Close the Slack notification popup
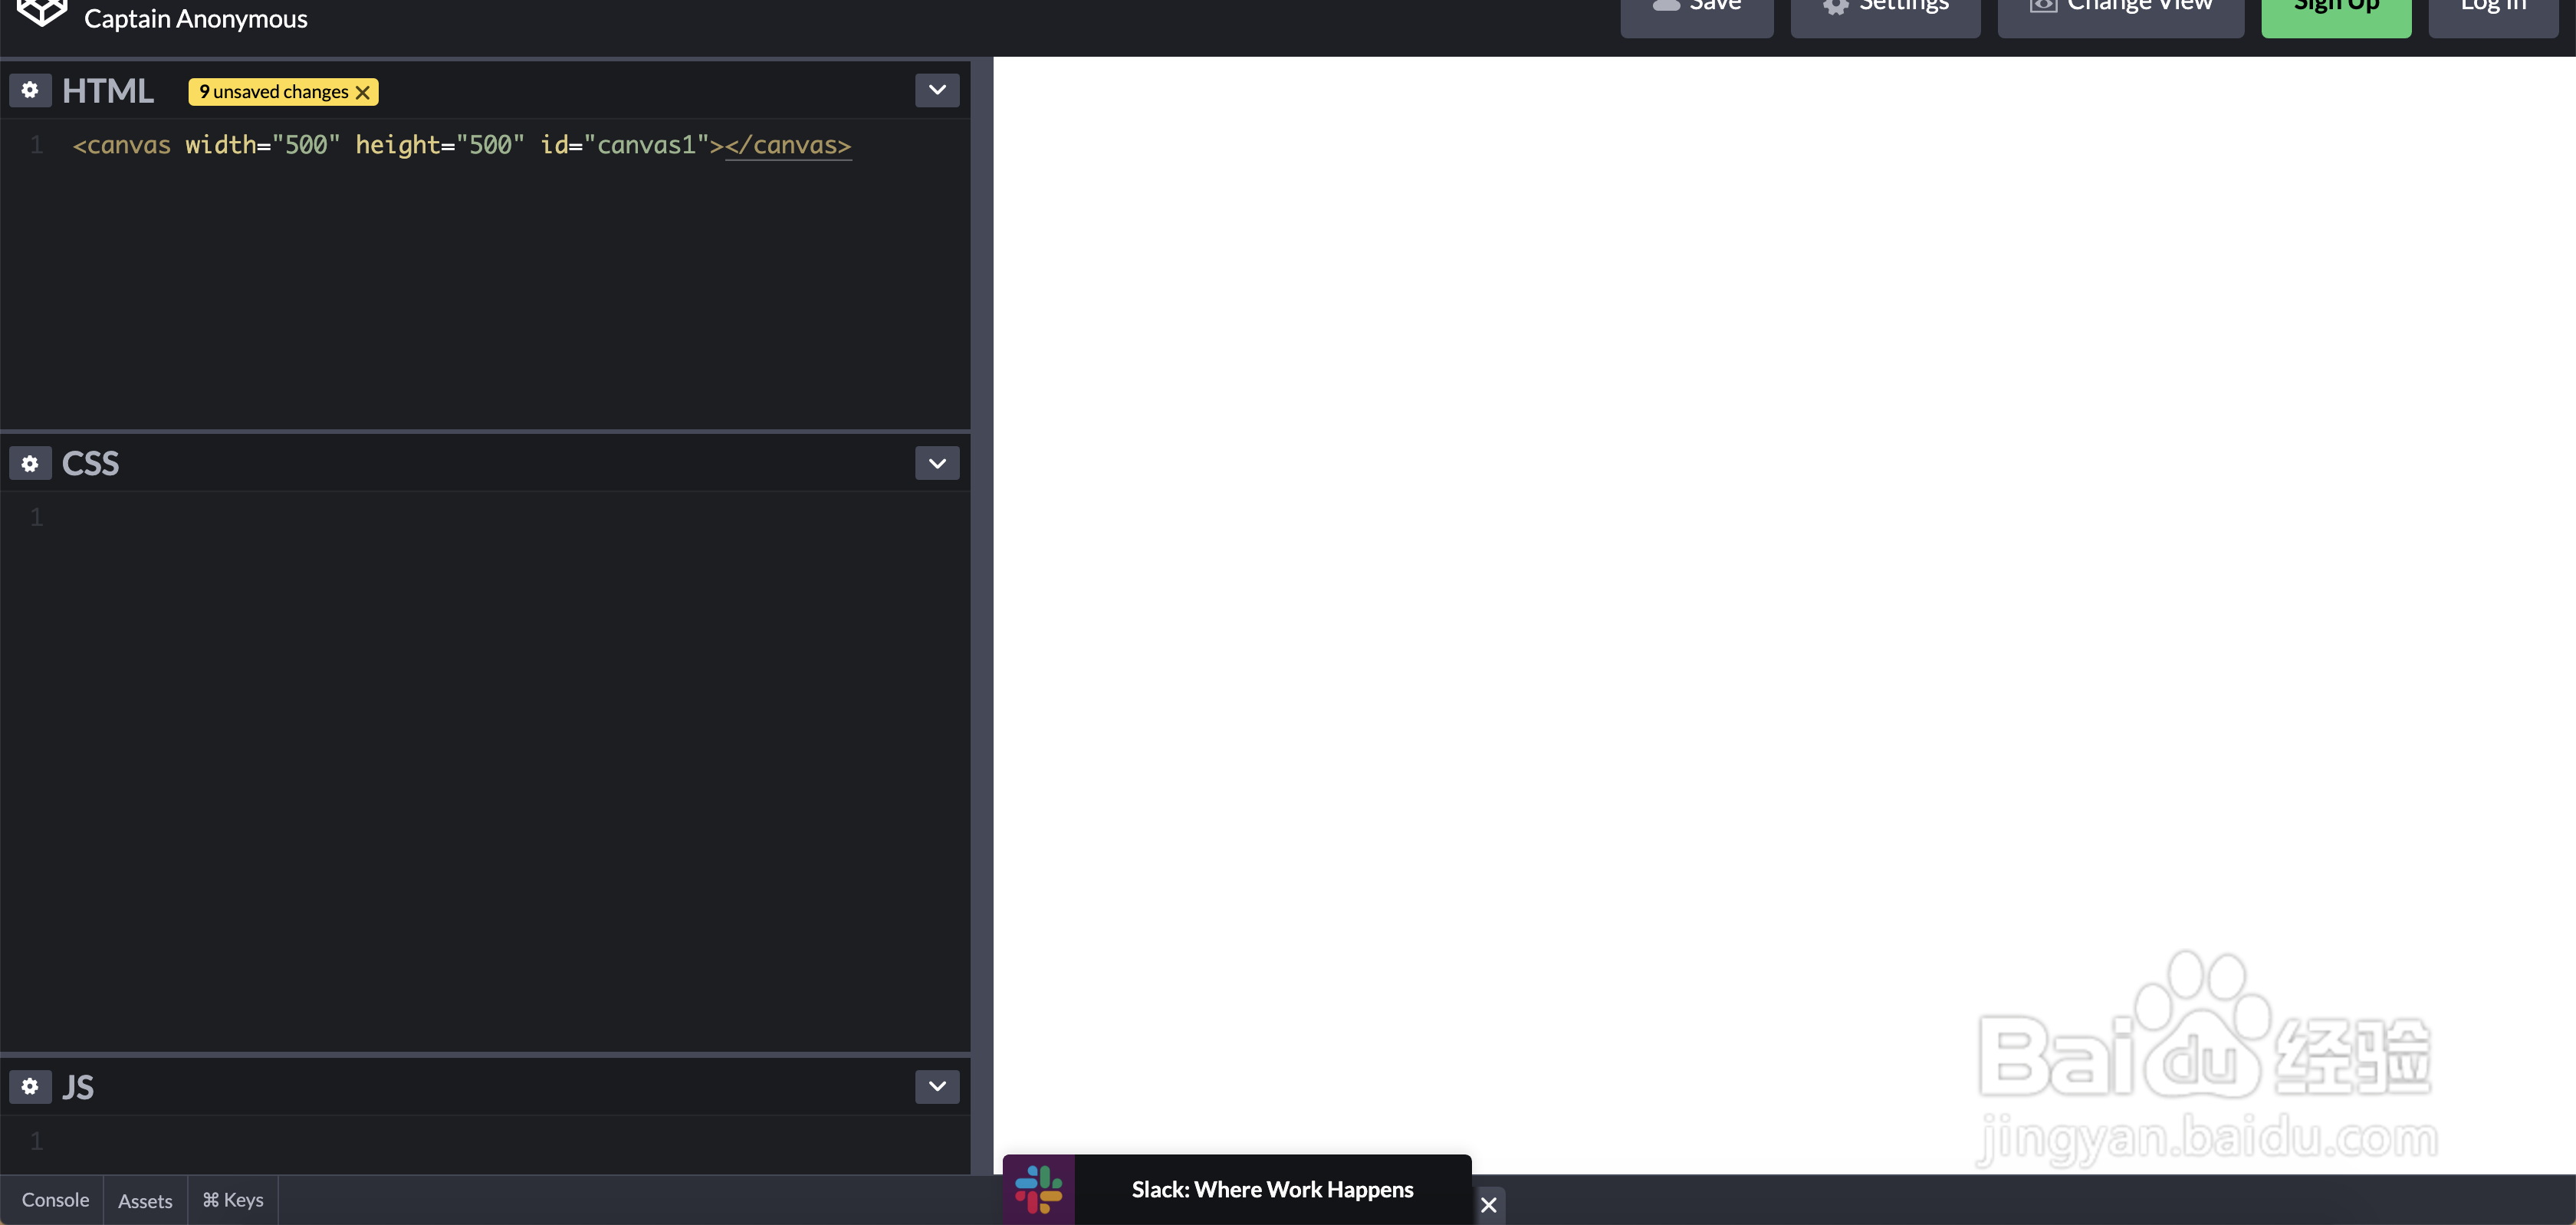 (x=1487, y=1202)
